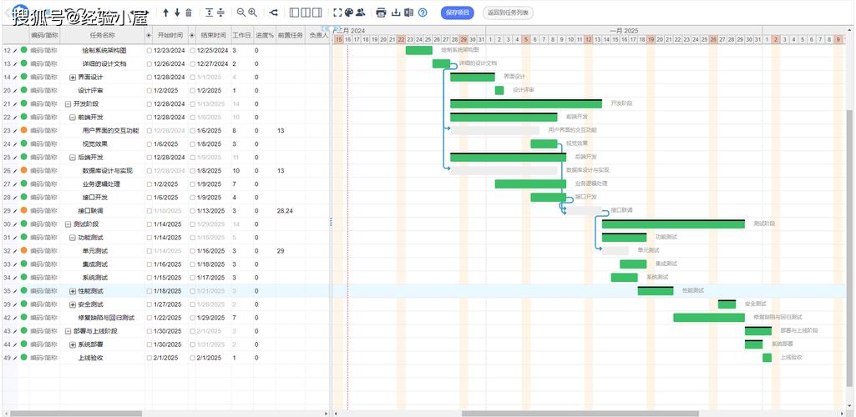Move the selected task down with the arrow icon
Image resolution: width=856 pixels, height=417 pixels.
point(177,13)
